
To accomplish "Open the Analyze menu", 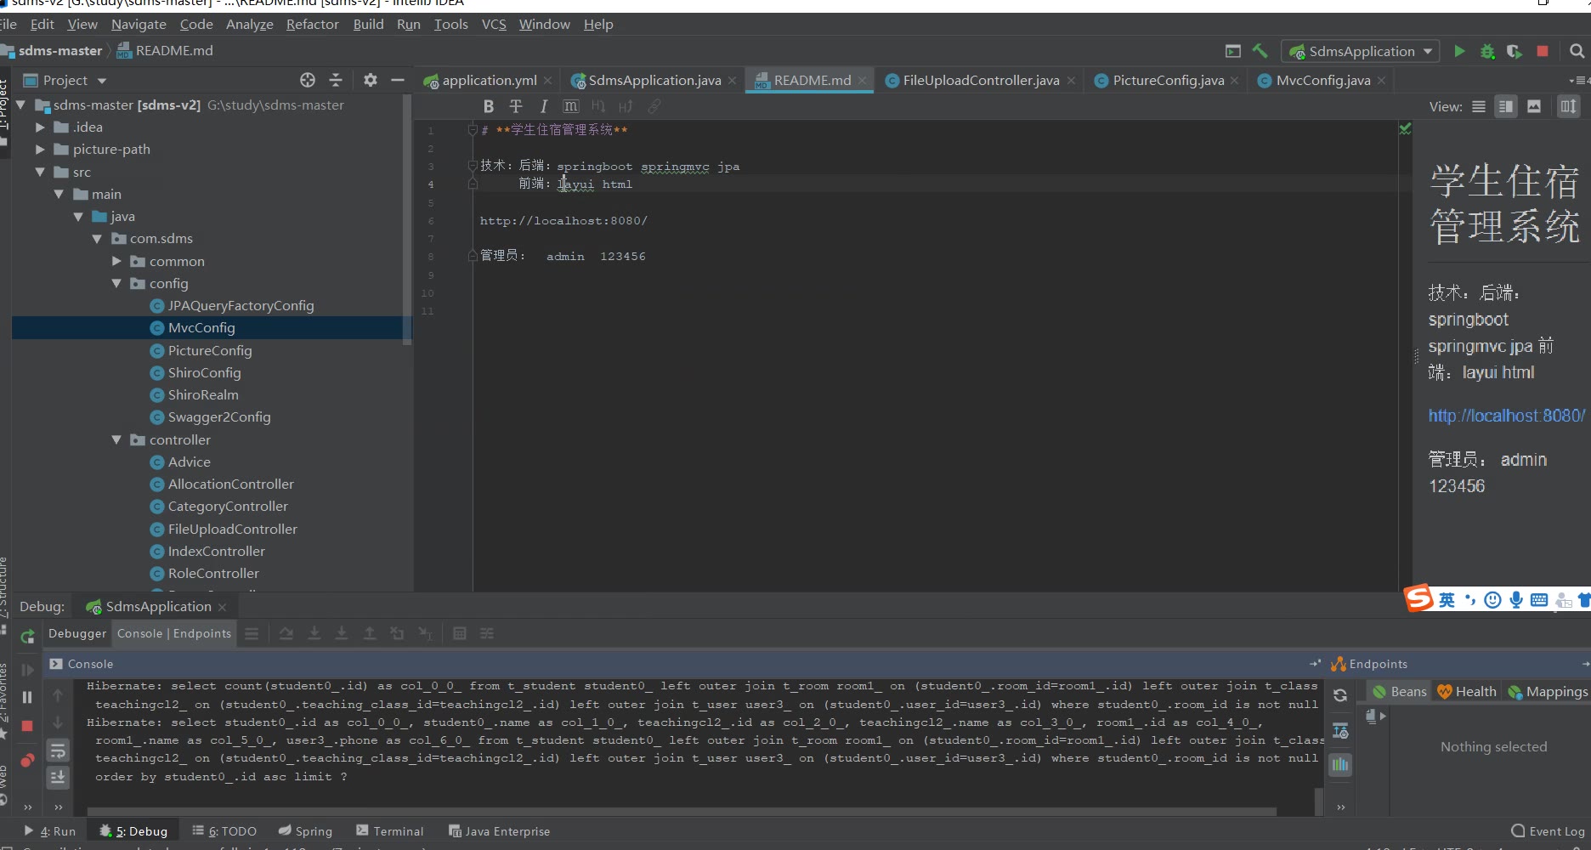I will click(250, 24).
